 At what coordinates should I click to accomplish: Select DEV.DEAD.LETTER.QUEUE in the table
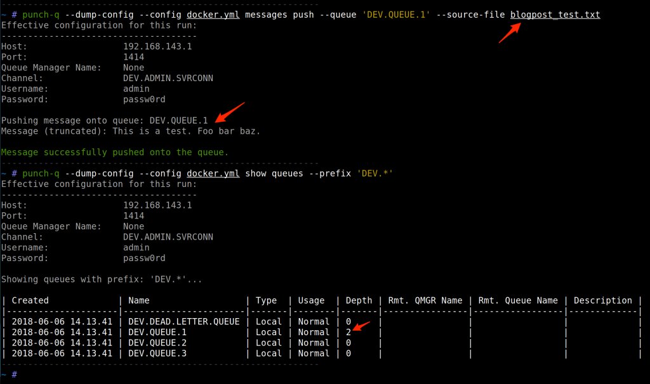pyautogui.click(x=184, y=322)
